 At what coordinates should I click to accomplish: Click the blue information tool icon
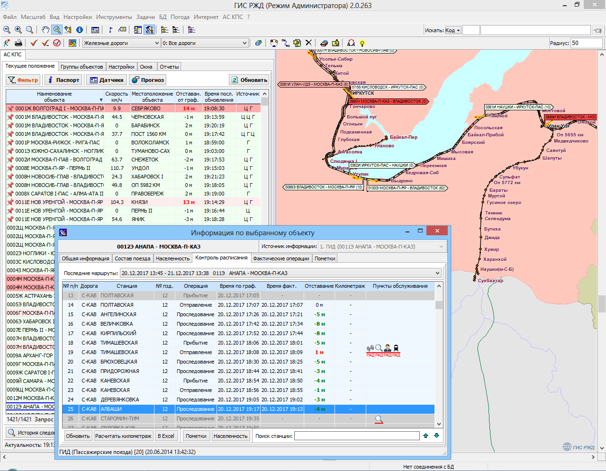80,30
